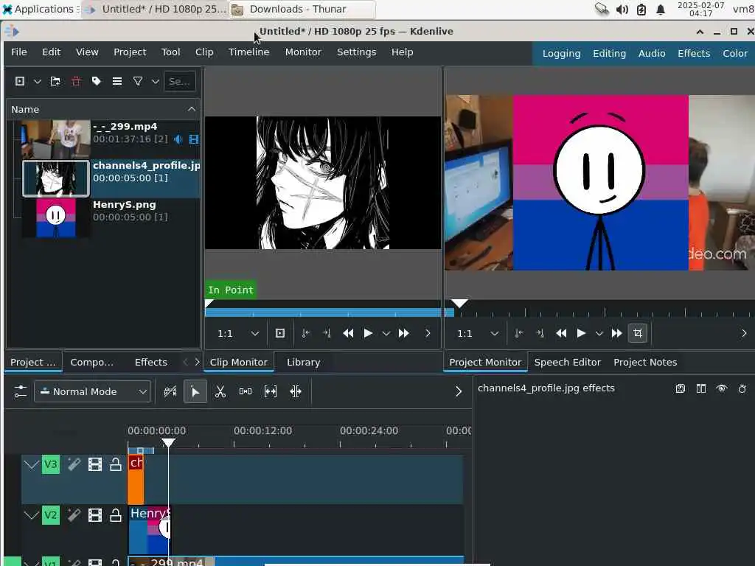Play the clip in Clip Monitor
755x566 pixels.
(369, 333)
